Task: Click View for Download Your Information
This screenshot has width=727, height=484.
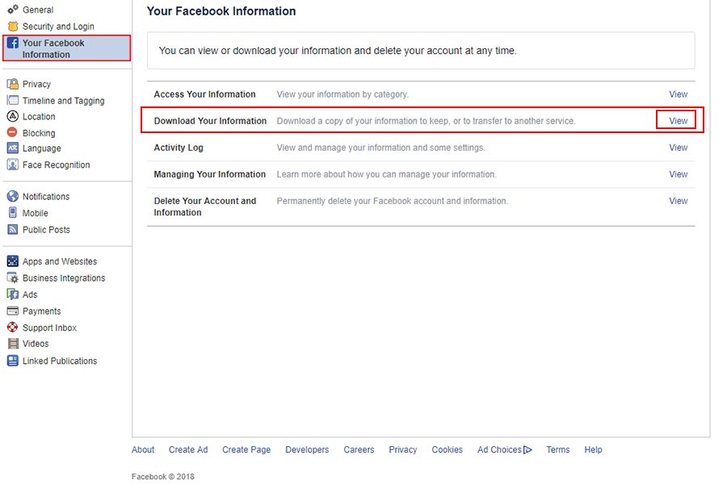Action: pos(678,121)
